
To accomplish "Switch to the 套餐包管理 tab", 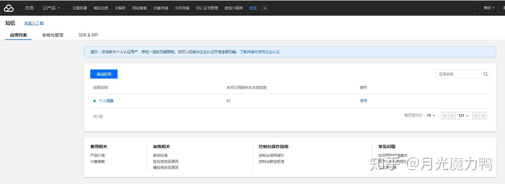I will pos(53,35).
